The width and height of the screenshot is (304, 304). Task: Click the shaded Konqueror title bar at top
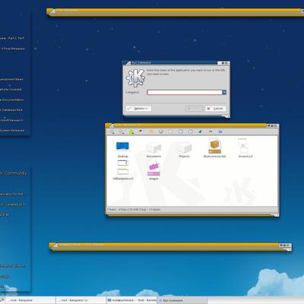[175, 11]
